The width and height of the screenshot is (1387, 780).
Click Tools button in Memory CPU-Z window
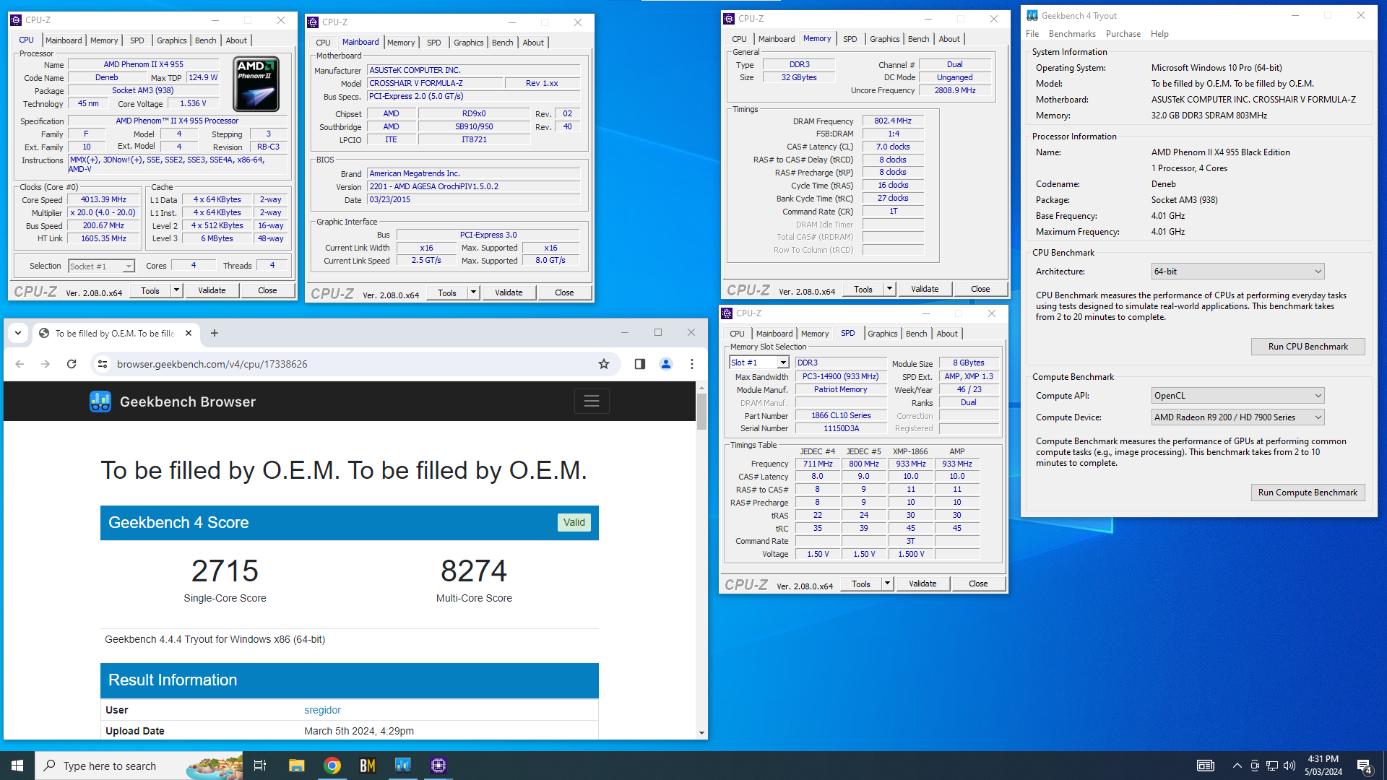point(863,289)
